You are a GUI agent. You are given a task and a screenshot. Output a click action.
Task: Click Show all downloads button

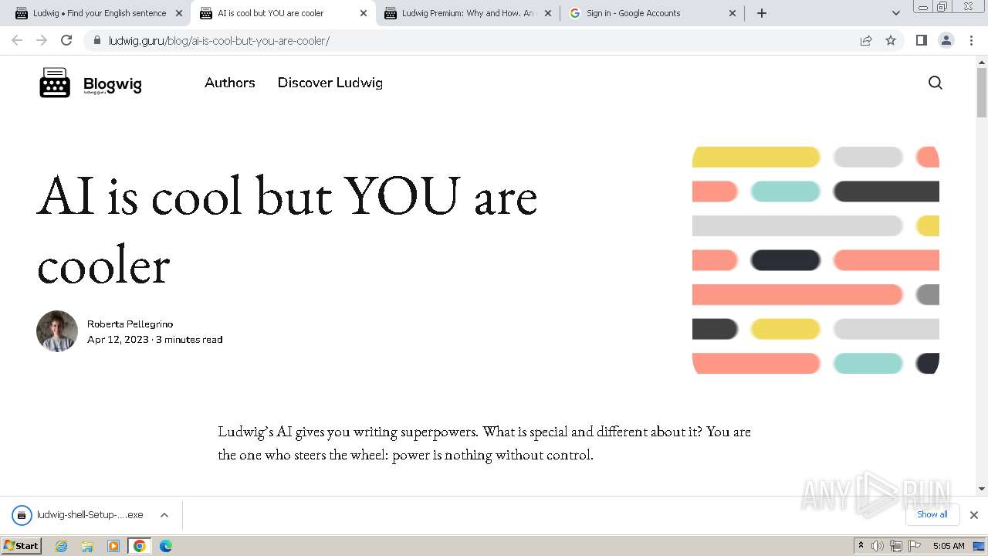932,514
